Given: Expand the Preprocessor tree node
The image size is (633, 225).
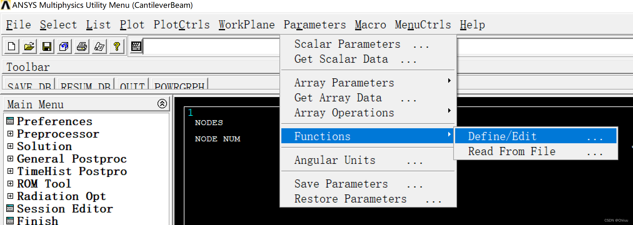Looking at the screenshot, I should (x=10, y=134).
